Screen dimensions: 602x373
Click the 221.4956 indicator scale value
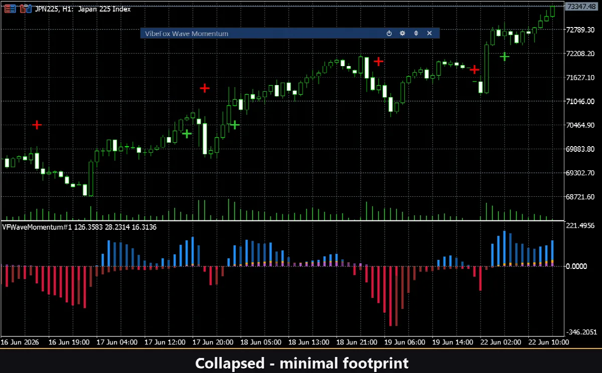pyautogui.click(x=580, y=226)
